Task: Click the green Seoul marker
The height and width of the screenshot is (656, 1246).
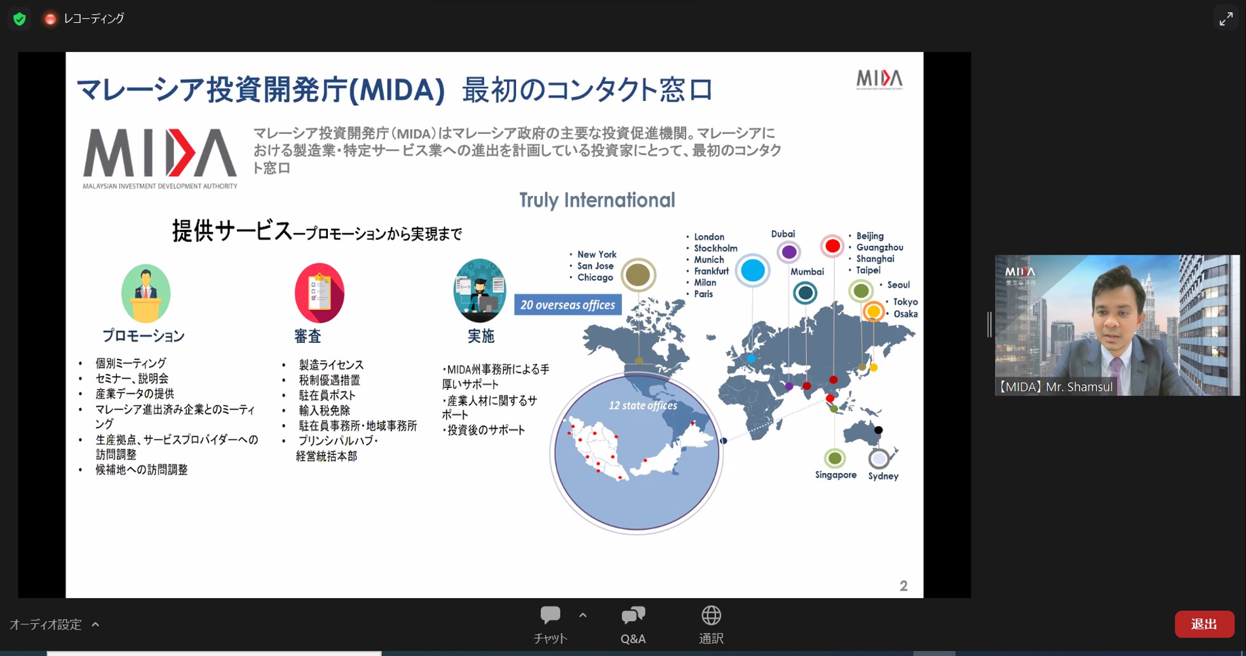Action: coord(861,291)
